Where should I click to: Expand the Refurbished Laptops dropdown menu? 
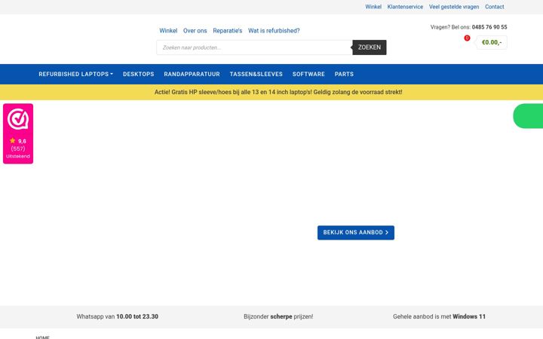76,74
